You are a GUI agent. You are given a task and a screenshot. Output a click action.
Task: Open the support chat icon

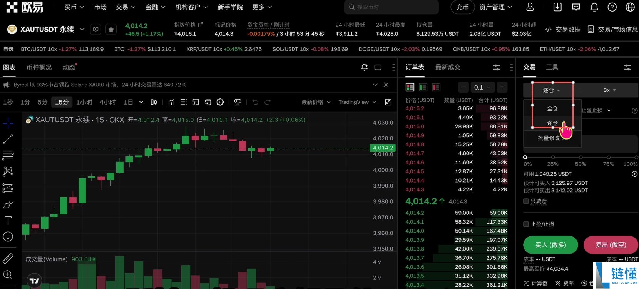[576, 7]
